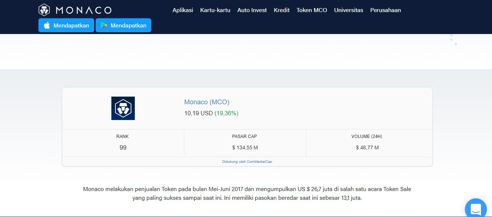
Task: Navigate to Token MCO
Action: pos(312,10)
